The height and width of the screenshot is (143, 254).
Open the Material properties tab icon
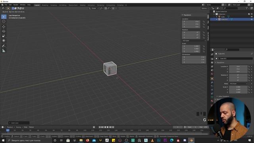212,101
